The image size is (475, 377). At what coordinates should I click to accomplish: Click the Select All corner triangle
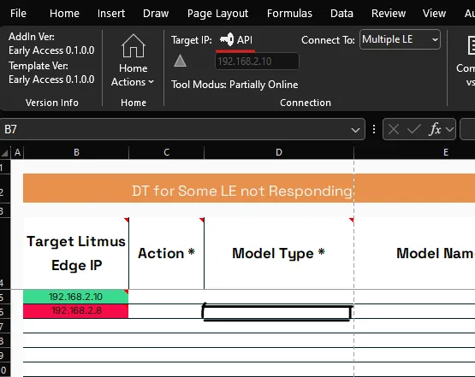click(5, 152)
